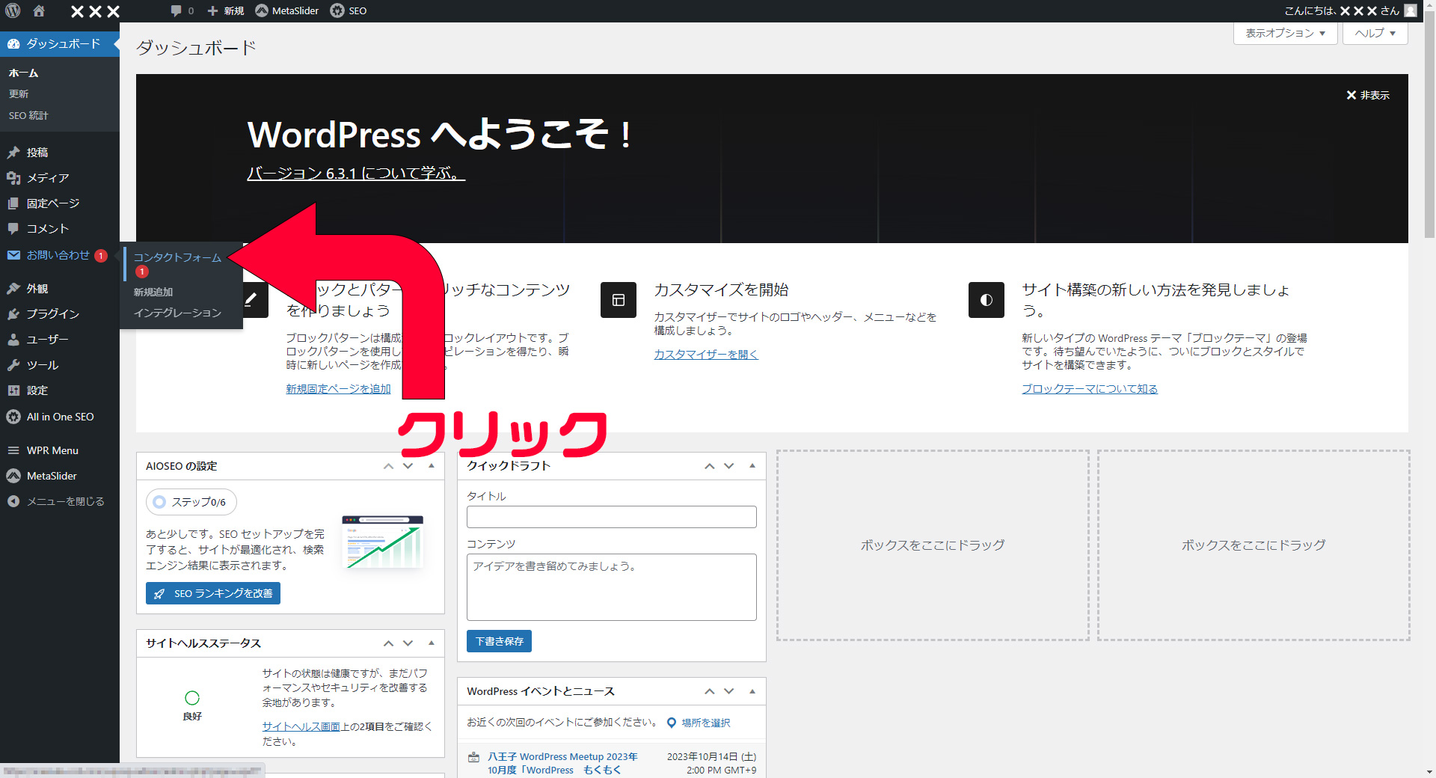Open SEO gear menu in admin bar
This screenshot has height=778, width=1436.
point(349,10)
